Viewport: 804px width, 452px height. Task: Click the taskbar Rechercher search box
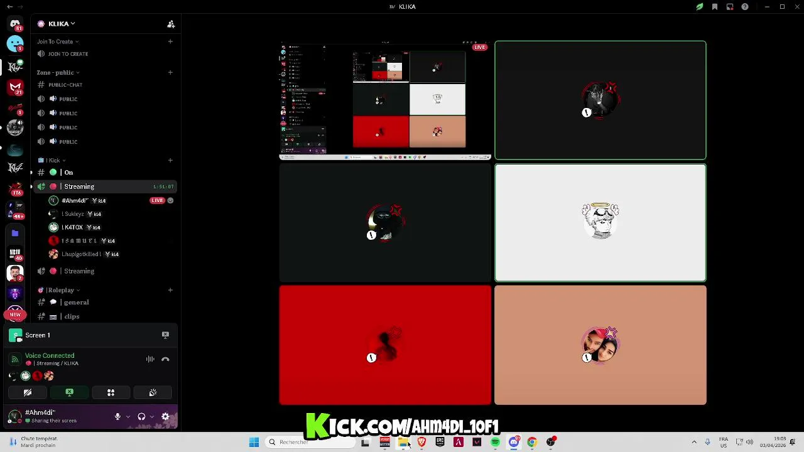click(311, 443)
